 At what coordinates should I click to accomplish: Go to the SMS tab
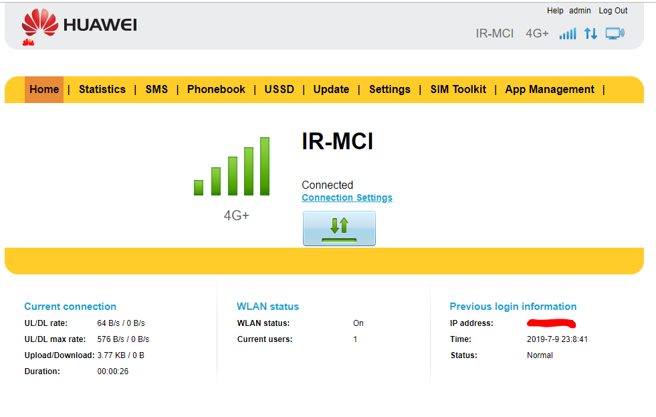156,90
